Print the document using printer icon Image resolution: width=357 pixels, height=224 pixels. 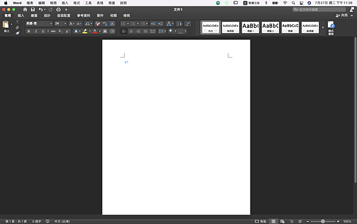point(58,10)
